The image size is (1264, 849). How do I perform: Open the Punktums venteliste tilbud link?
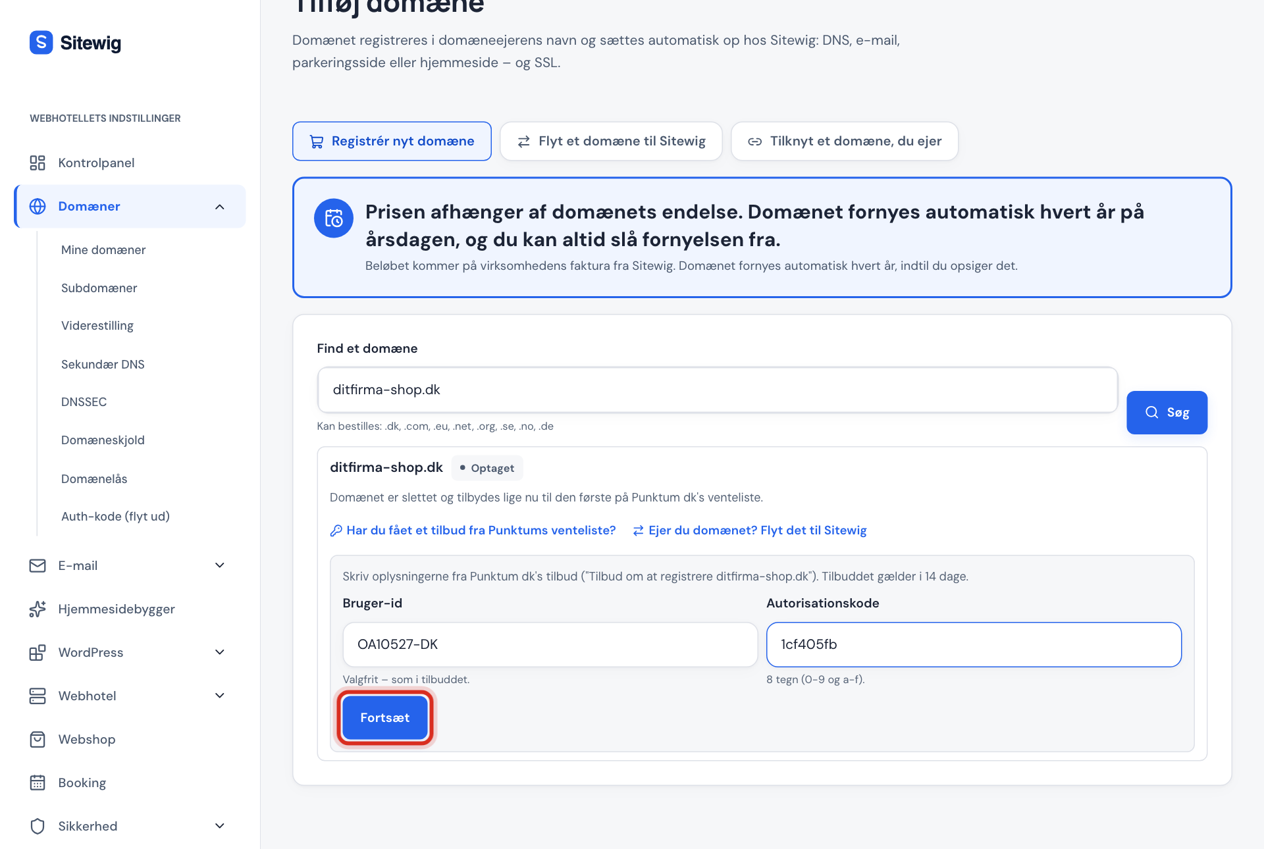(473, 530)
